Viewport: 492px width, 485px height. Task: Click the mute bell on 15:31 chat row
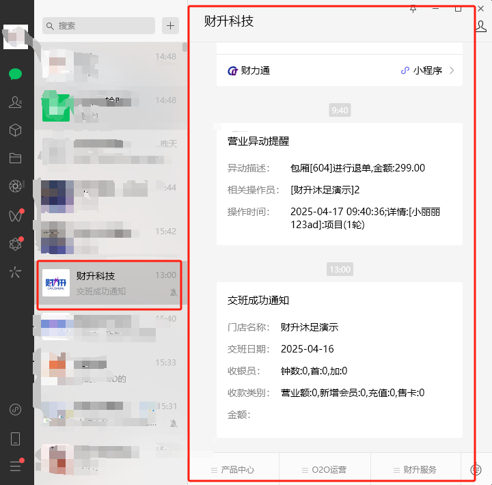click(174, 424)
